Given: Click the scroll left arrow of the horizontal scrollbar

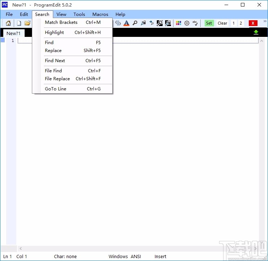Looking at the screenshot, I should (x=21, y=249).
